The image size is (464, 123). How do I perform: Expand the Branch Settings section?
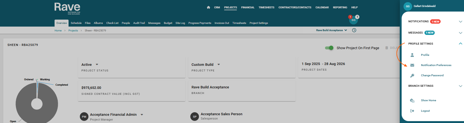(461, 86)
